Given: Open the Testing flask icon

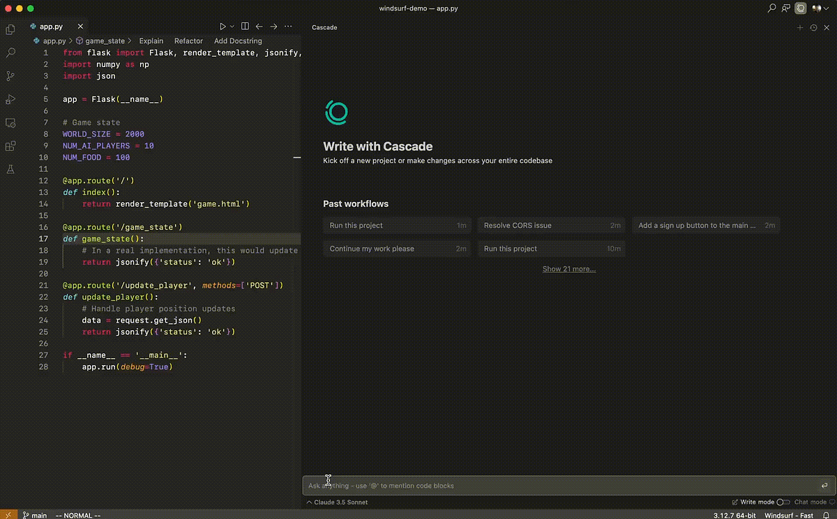Looking at the screenshot, I should tap(10, 169).
